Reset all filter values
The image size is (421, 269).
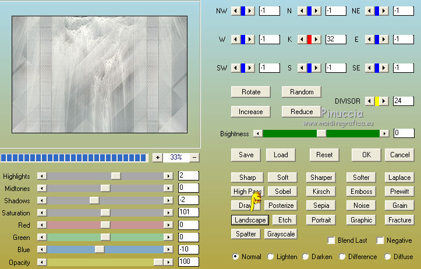click(324, 155)
